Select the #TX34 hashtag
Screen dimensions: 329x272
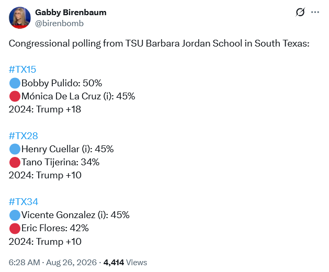[24, 202]
